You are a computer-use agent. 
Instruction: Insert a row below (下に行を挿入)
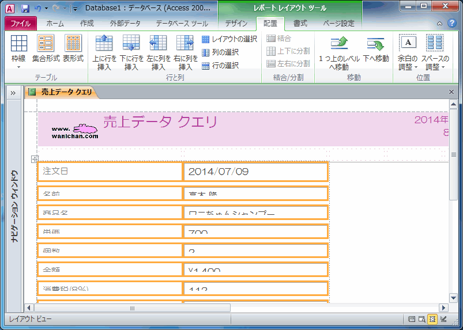(x=131, y=52)
